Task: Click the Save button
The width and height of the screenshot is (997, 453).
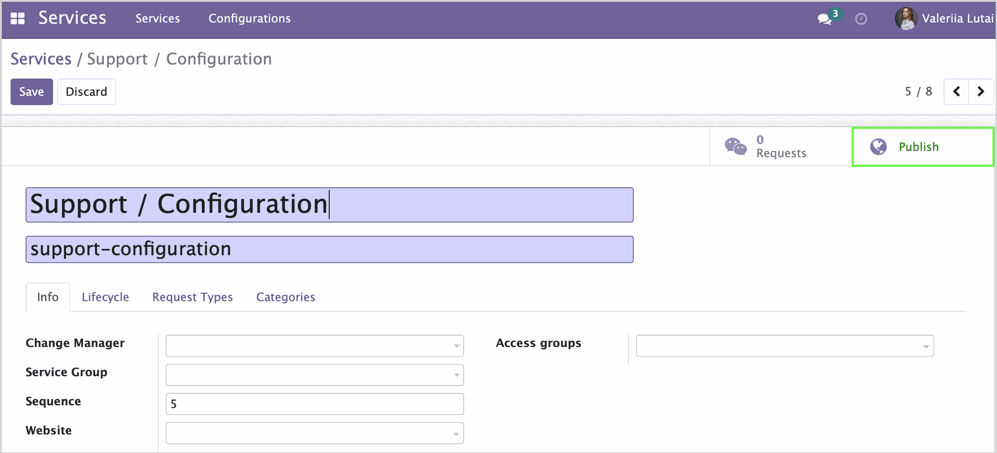Action: 32,92
